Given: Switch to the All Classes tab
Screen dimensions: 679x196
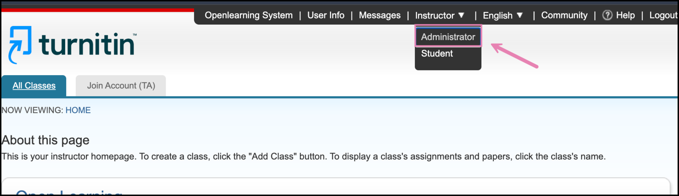Looking at the screenshot, I should click(34, 86).
